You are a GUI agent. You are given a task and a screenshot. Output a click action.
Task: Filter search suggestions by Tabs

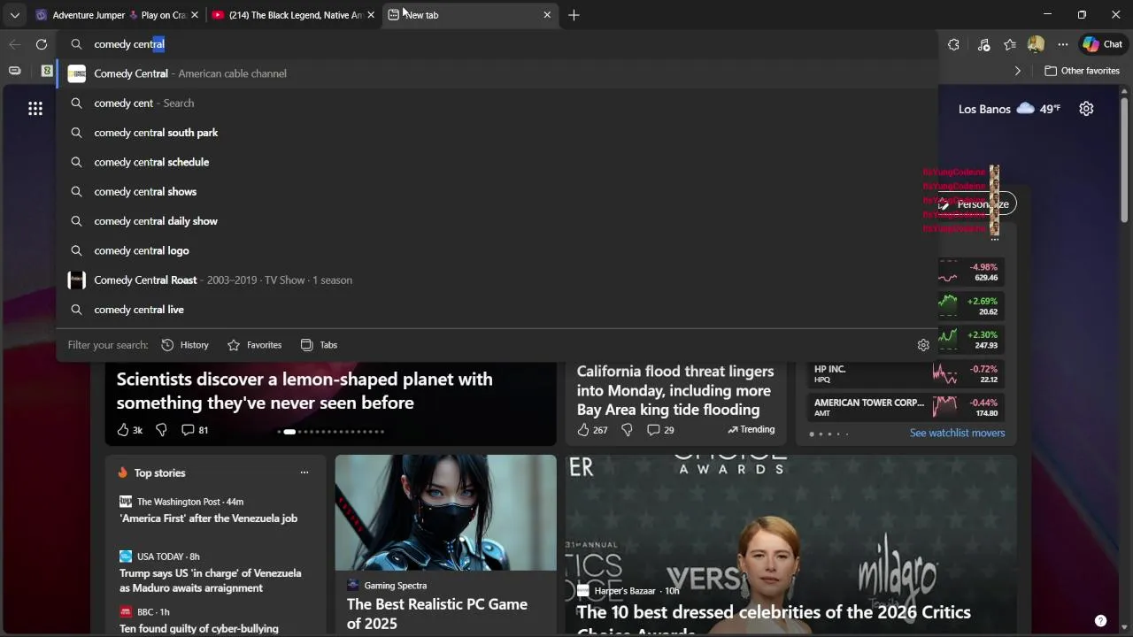319,345
